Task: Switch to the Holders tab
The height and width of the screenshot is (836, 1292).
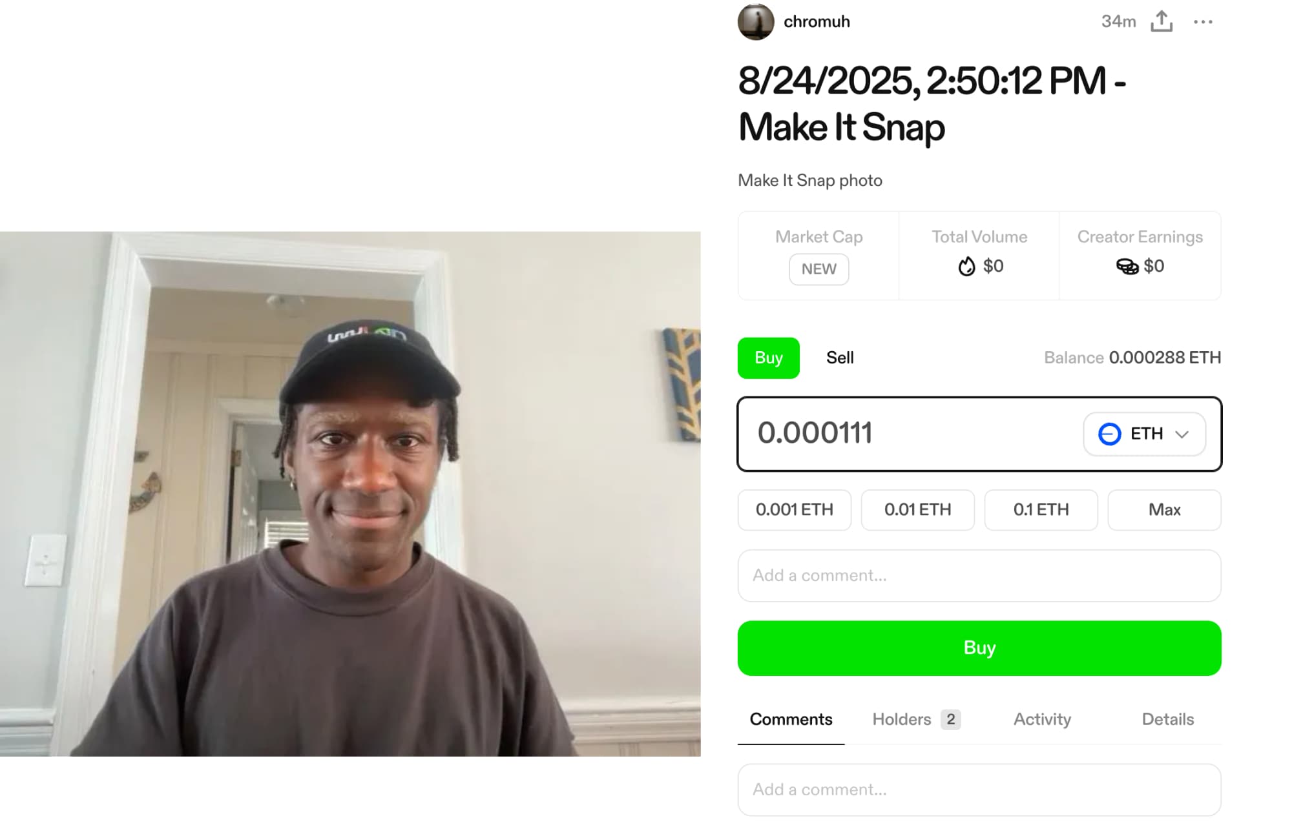Action: (x=916, y=719)
